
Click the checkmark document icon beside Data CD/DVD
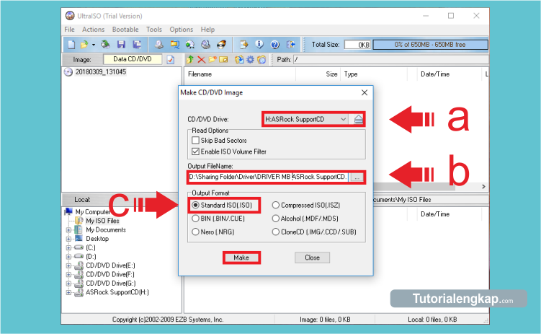coord(171,60)
